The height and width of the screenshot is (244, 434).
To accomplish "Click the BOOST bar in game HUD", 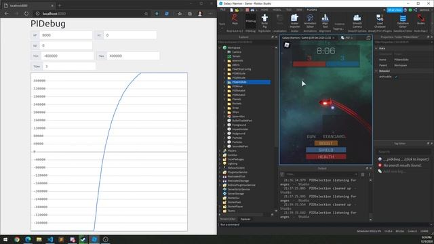I will tap(325, 143).
